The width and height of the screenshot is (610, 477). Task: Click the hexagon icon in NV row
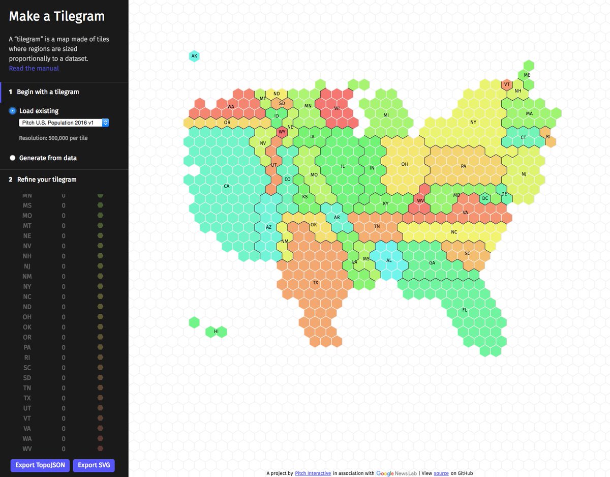click(x=100, y=246)
